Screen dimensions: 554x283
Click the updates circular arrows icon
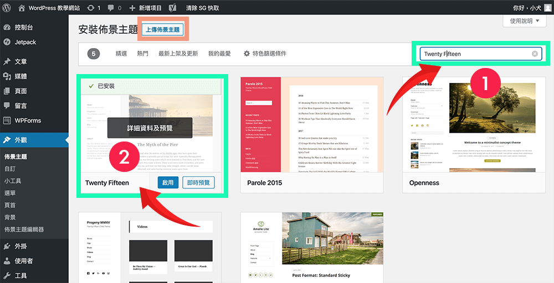(91, 8)
